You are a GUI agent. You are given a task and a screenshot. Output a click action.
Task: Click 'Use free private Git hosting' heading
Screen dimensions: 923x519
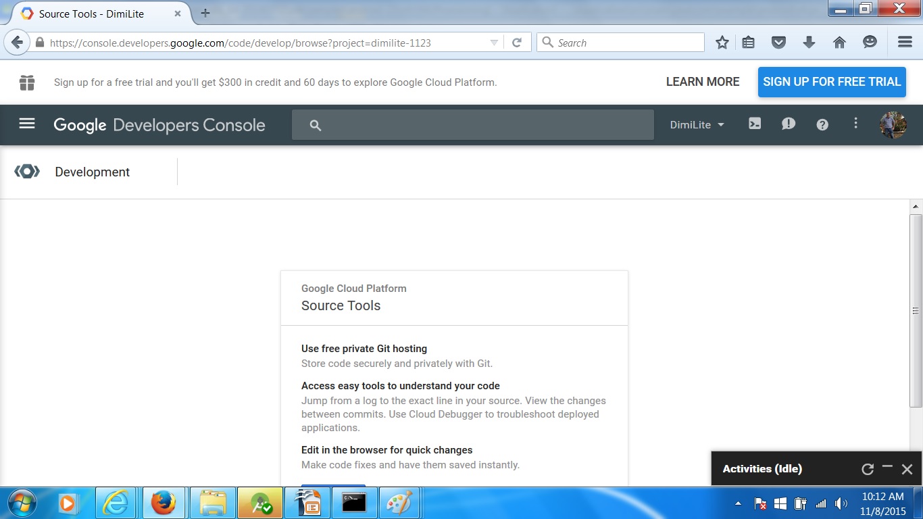tap(364, 349)
